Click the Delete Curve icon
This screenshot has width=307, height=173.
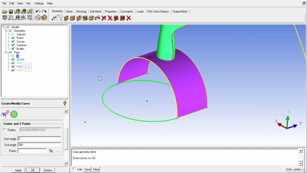click(110, 18)
